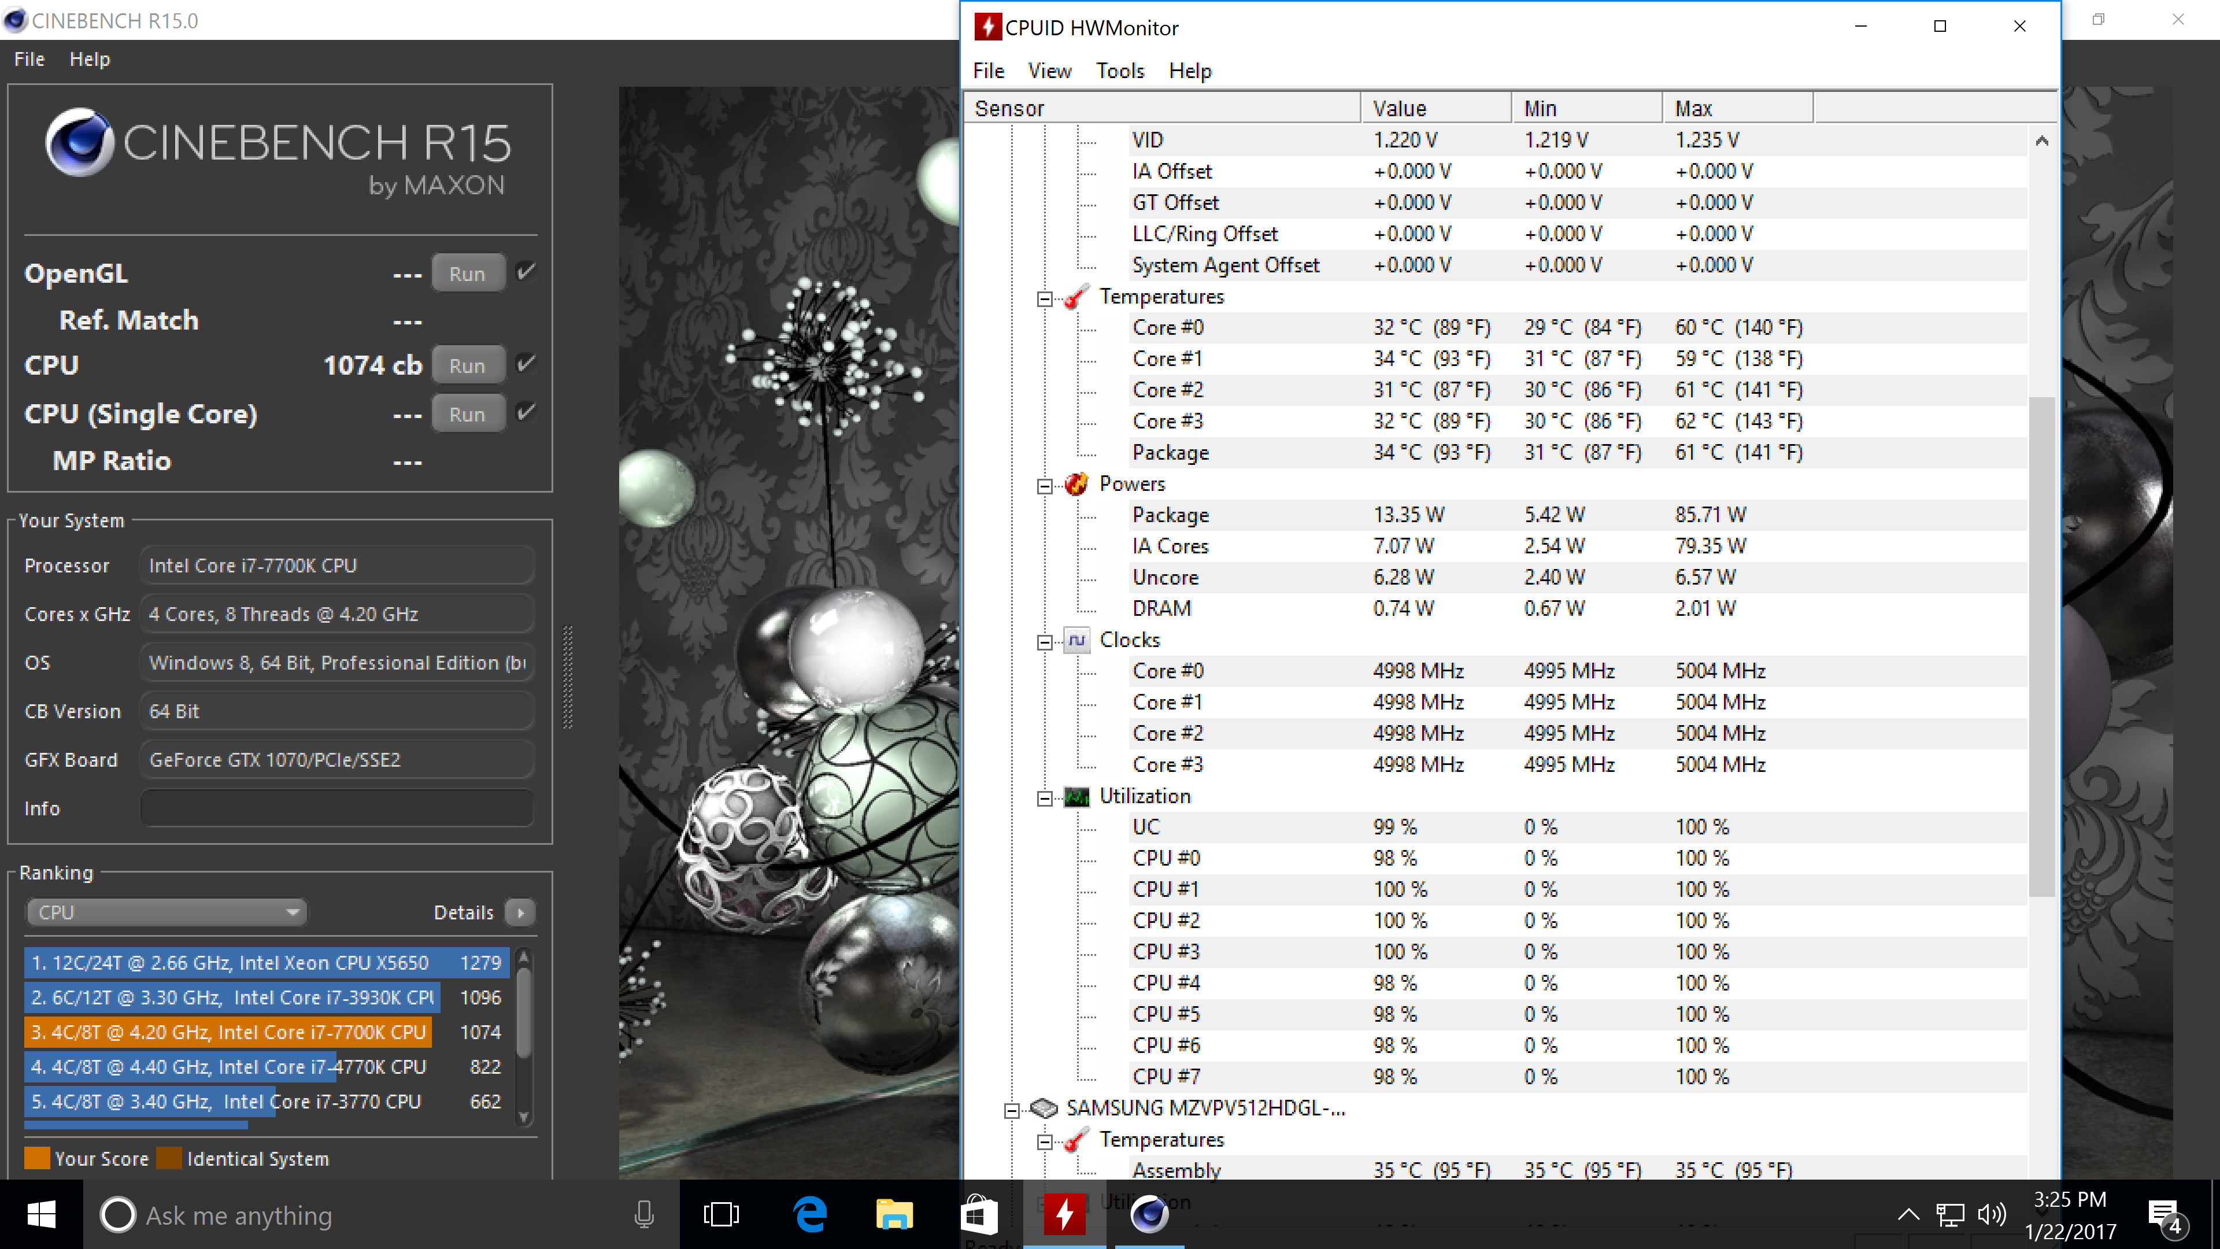Select the i7-7700K ranking entry
This screenshot has width=2220, height=1249.
267,1032
